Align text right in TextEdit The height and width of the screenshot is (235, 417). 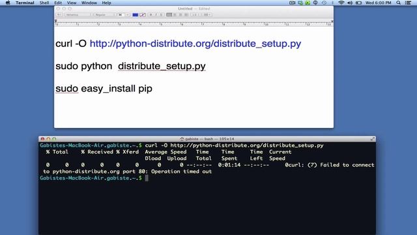180,14
